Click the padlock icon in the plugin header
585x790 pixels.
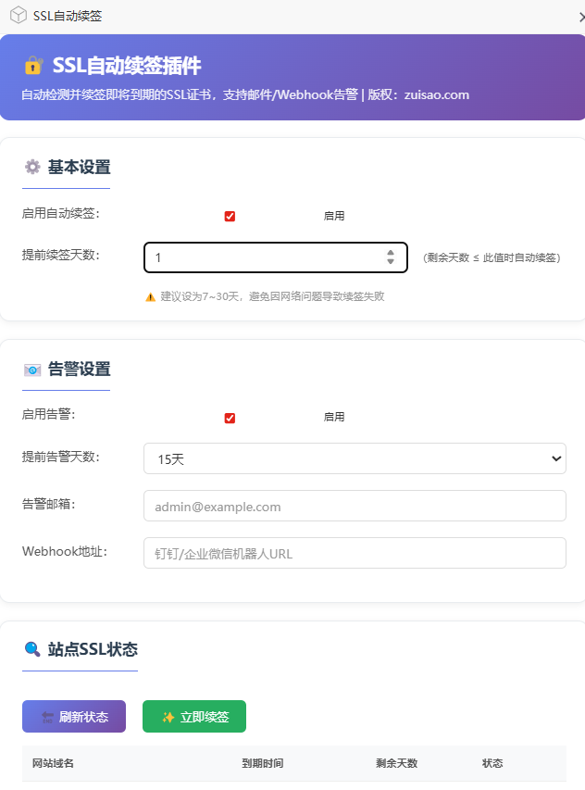[x=33, y=66]
